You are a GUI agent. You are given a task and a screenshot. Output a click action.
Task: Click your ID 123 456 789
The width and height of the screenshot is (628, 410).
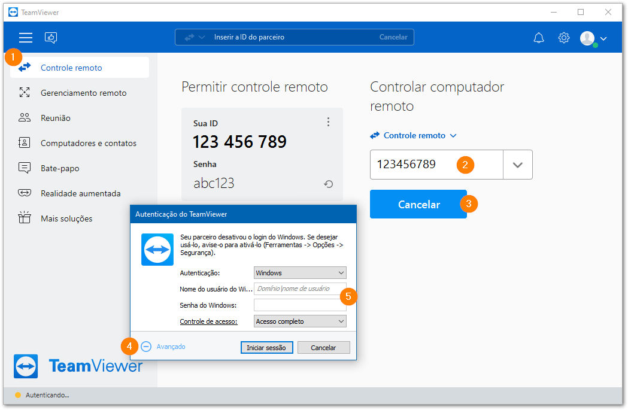pyautogui.click(x=239, y=142)
